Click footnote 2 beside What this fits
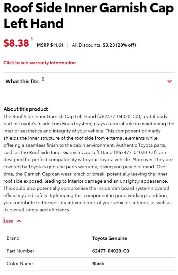The image size is (178, 275). pos(43,79)
